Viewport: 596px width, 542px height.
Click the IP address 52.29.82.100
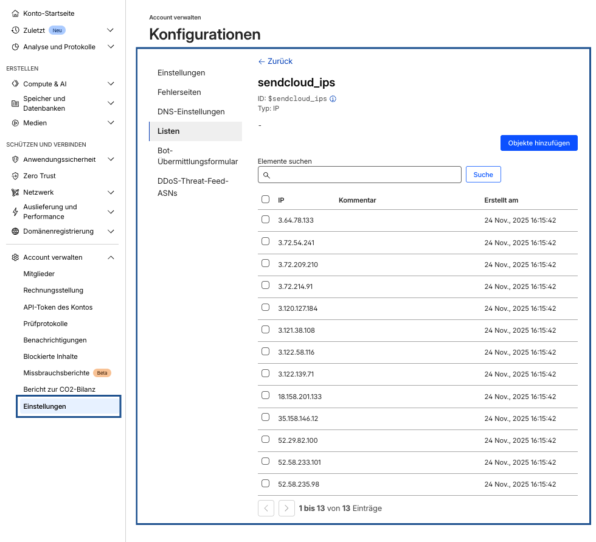pos(297,440)
